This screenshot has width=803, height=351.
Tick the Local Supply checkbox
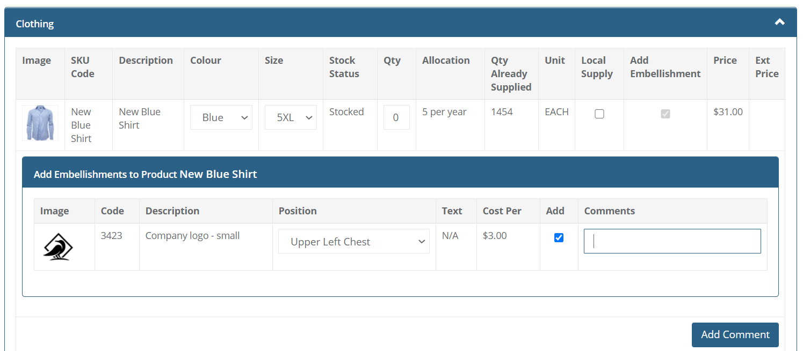point(599,114)
